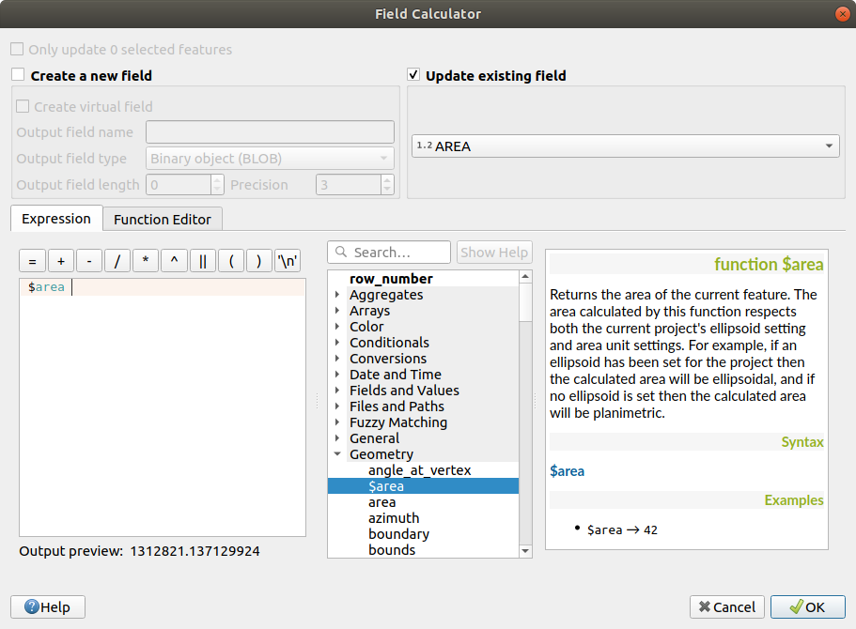Expand the Aggregates function group
The width and height of the screenshot is (856, 629).
tap(337, 295)
